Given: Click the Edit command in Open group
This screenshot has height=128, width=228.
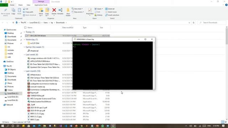Looking at the screenshot, I should (x=97, y=12).
